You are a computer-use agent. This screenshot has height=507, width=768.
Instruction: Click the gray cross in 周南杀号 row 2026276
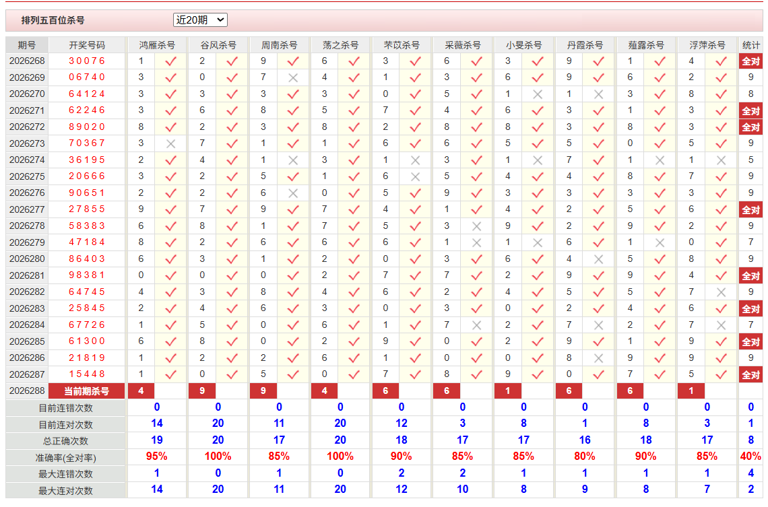coord(293,193)
